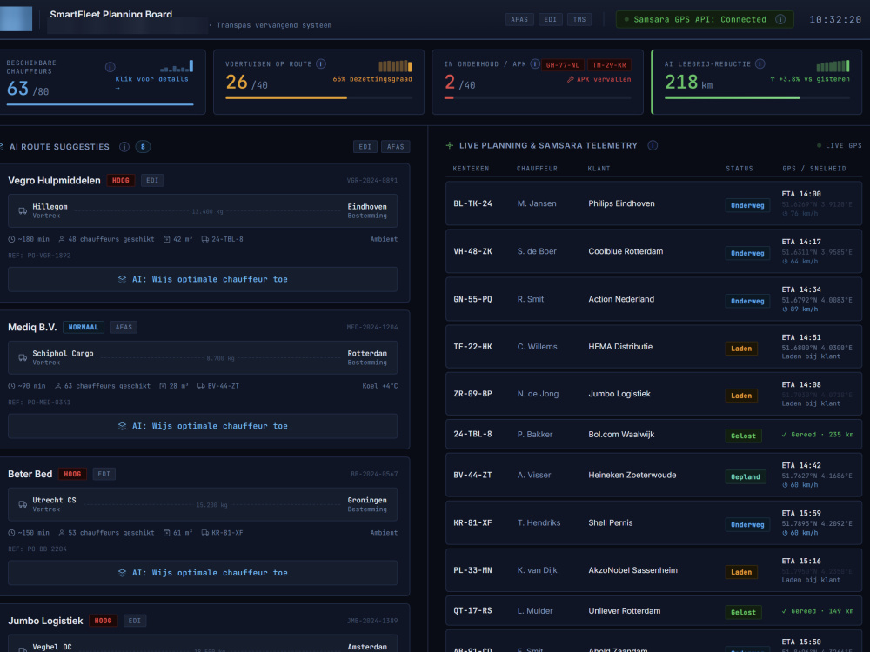Click info icon next to Beschikbare Chauffeurs
Screen dimensions: 870x652
tap(110, 67)
